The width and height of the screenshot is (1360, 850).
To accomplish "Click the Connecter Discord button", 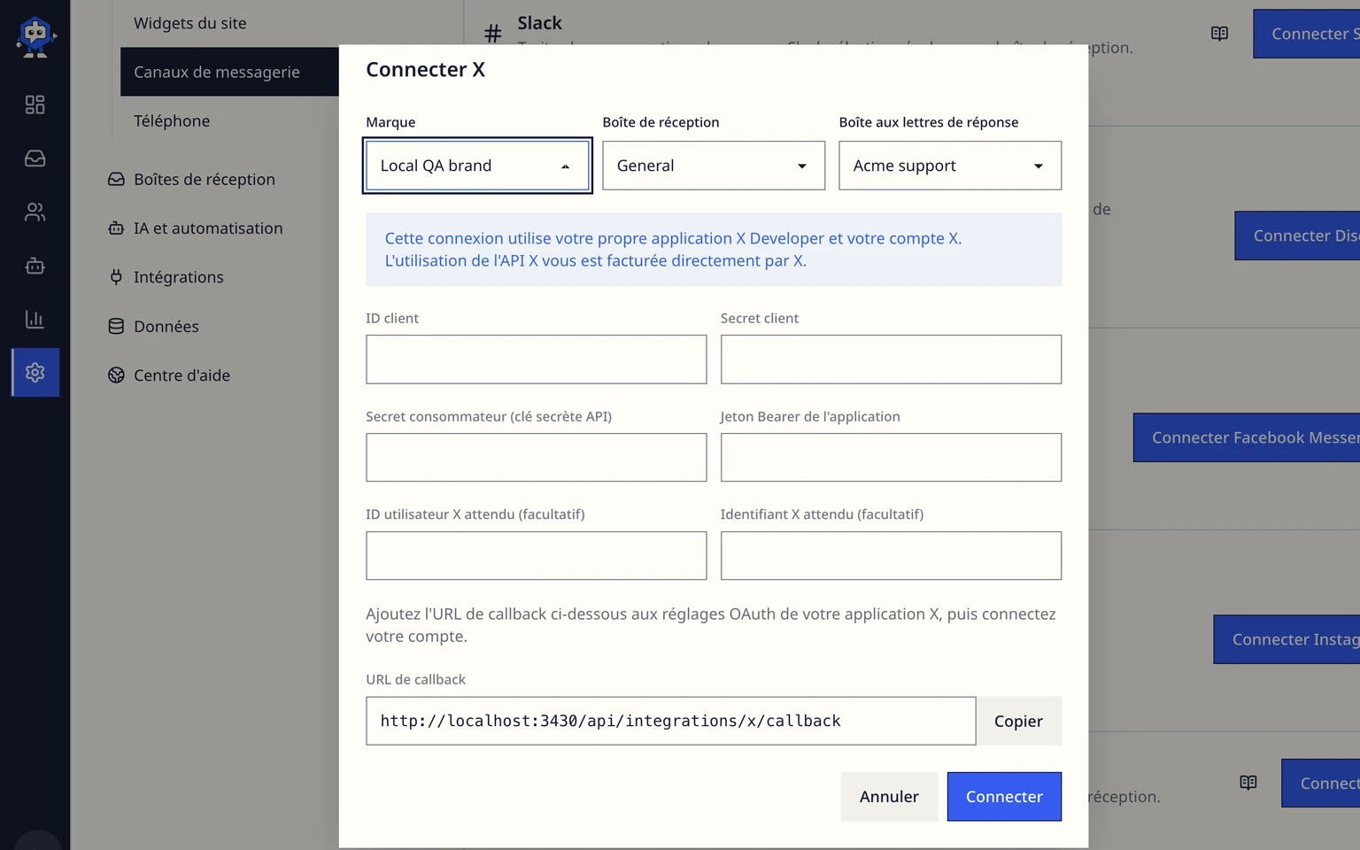I will [x=1297, y=236].
